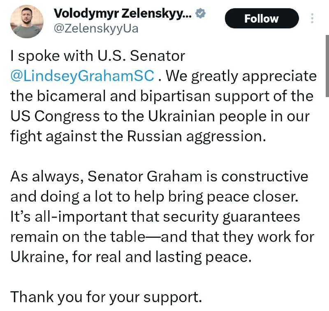The image size is (329, 311).
Task: Click the 'fight against the Russian aggression' line
Action: (138, 137)
